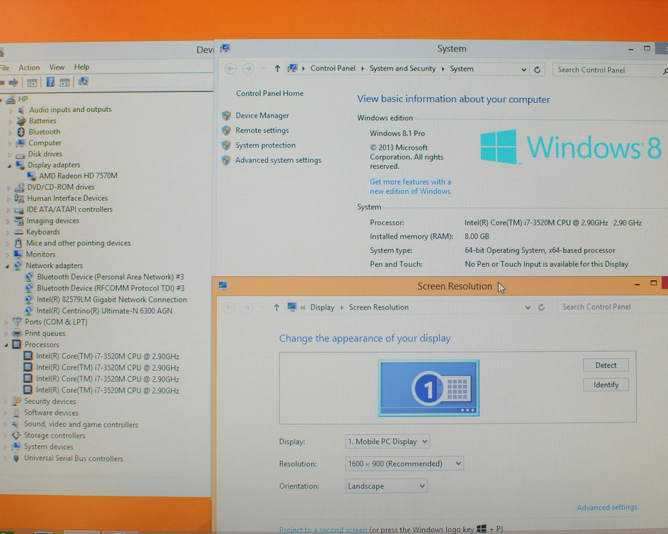Click the Properties help icon in Device Manager toolbar
The height and width of the screenshot is (534, 668).
click(x=50, y=82)
